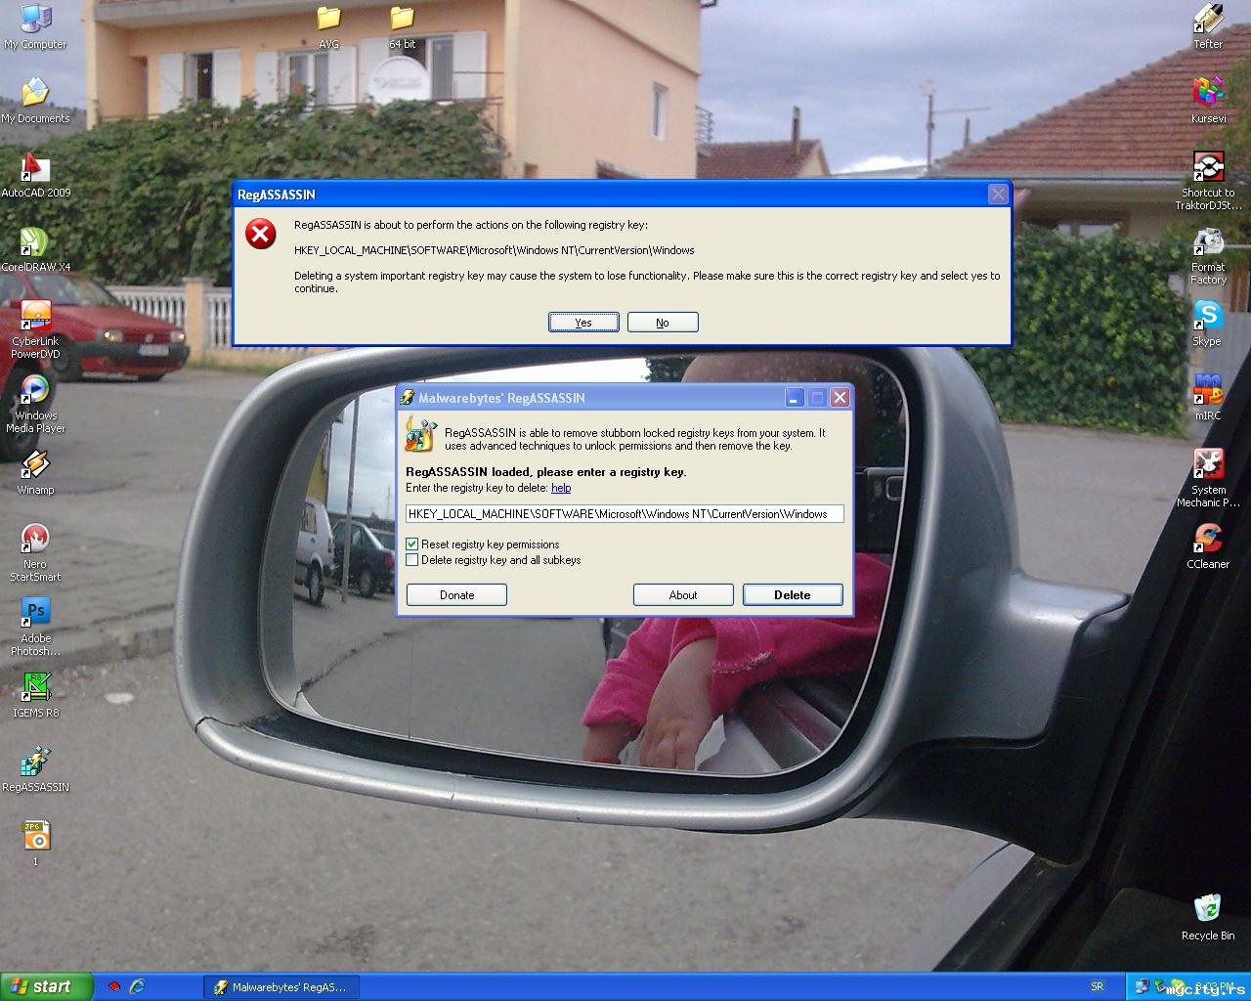Image resolution: width=1251 pixels, height=1001 pixels.
Task: Select the Tefter desktop icon
Action: coord(1208,26)
